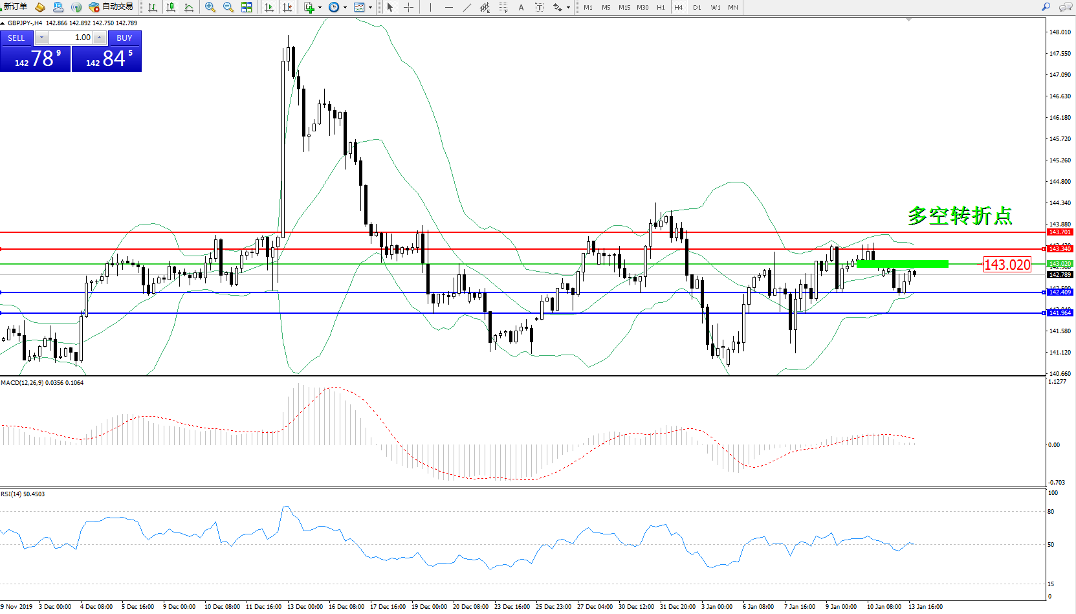Select the text label 'A' tool
The height and width of the screenshot is (614, 1076).
click(x=521, y=7)
